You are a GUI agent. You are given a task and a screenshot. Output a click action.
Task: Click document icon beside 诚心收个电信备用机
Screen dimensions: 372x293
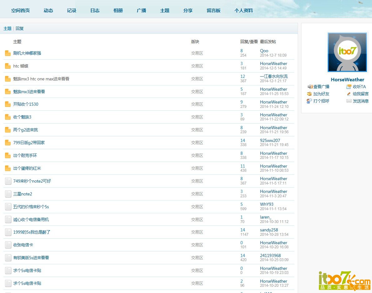tap(8, 220)
